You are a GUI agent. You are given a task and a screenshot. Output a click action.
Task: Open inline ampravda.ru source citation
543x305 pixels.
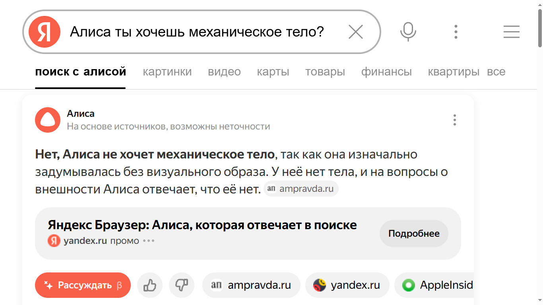301,189
